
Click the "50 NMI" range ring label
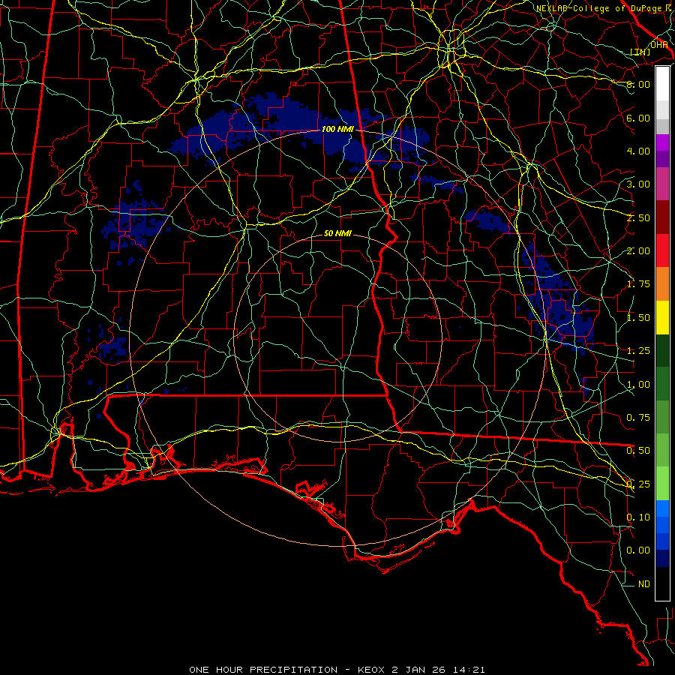pos(337,233)
